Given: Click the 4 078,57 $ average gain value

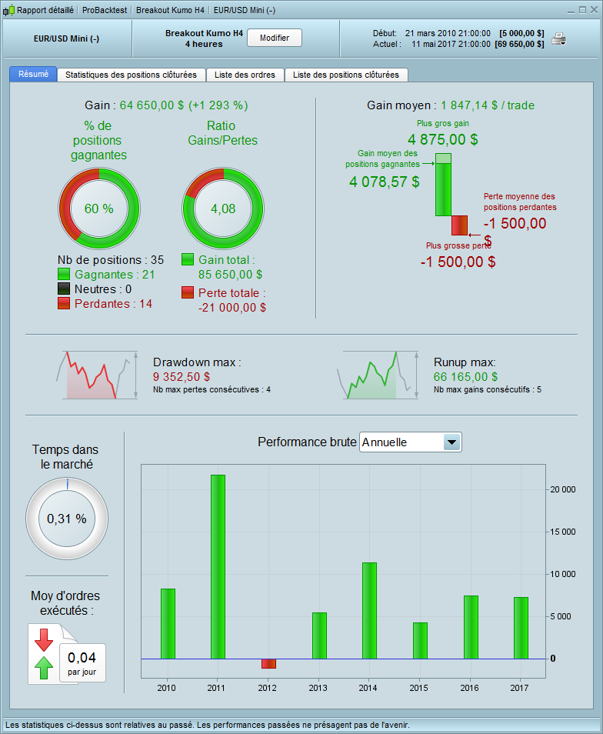Looking at the screenshot, I should [x=384, y=182].
